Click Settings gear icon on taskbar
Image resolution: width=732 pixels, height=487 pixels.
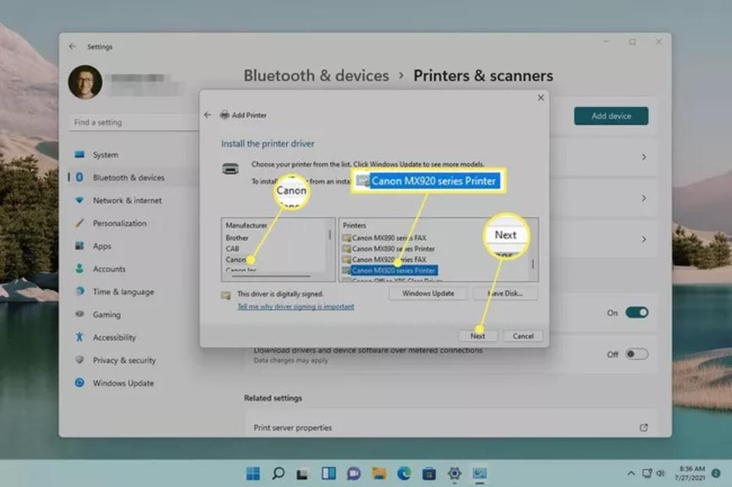454,473
